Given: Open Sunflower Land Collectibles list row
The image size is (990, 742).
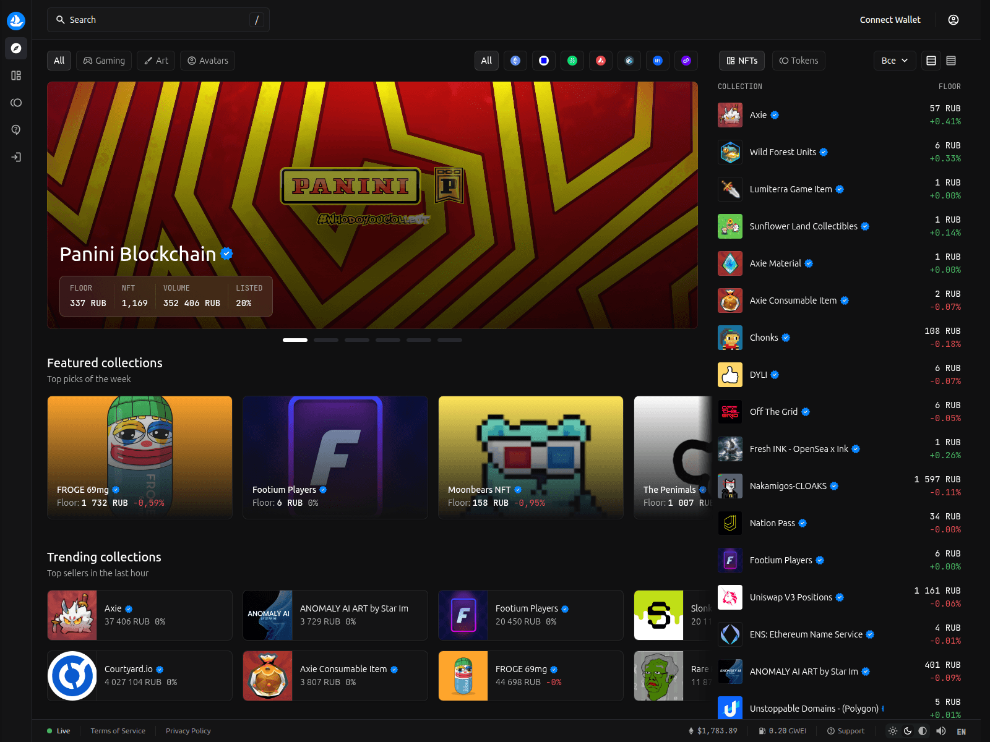Looking at the screenshot, I should 839,226.
